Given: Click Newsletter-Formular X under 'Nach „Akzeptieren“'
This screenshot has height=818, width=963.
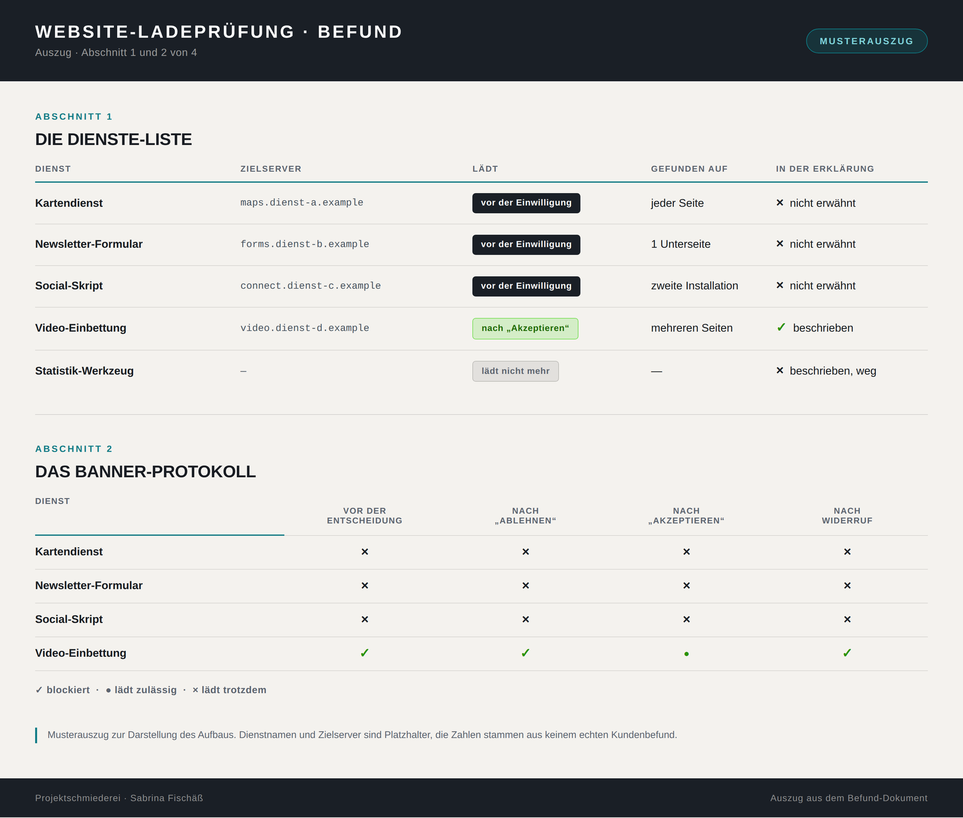Looking at the screenshot, I should point(687,586).
